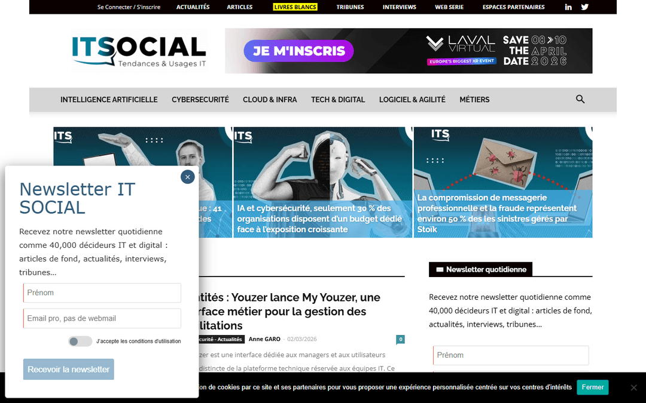Click the search magnifier icon
Image resolution: width=646 pixels, height=403 pixels.
580,99
